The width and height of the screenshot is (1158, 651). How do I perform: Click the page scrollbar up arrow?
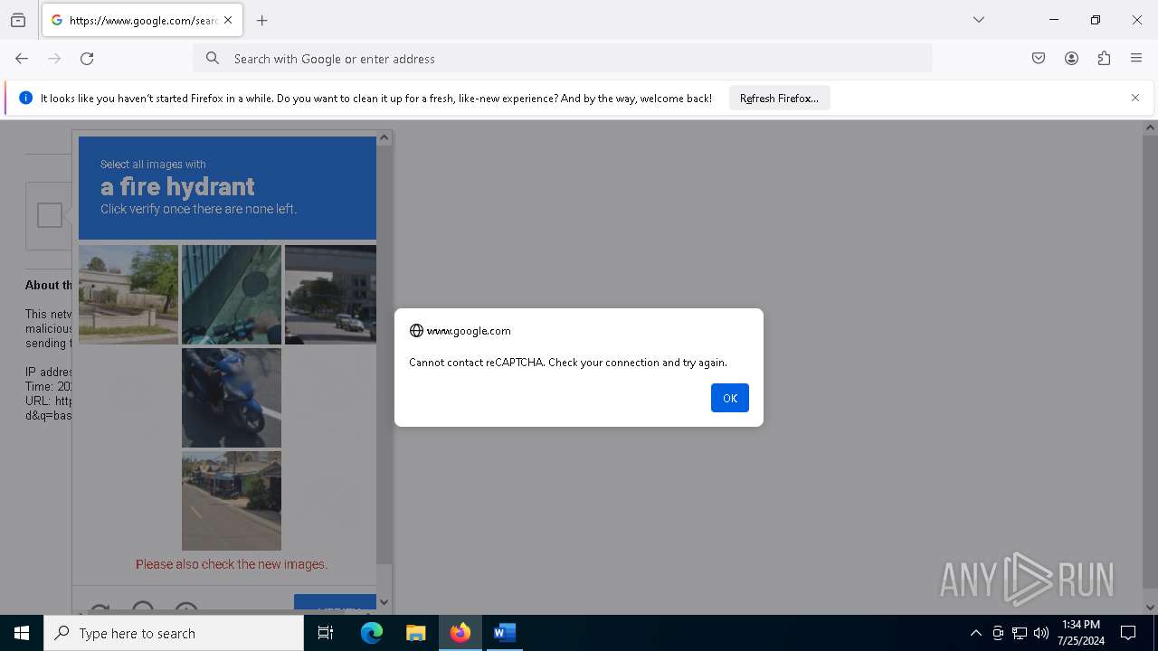tap(1151, 127)
